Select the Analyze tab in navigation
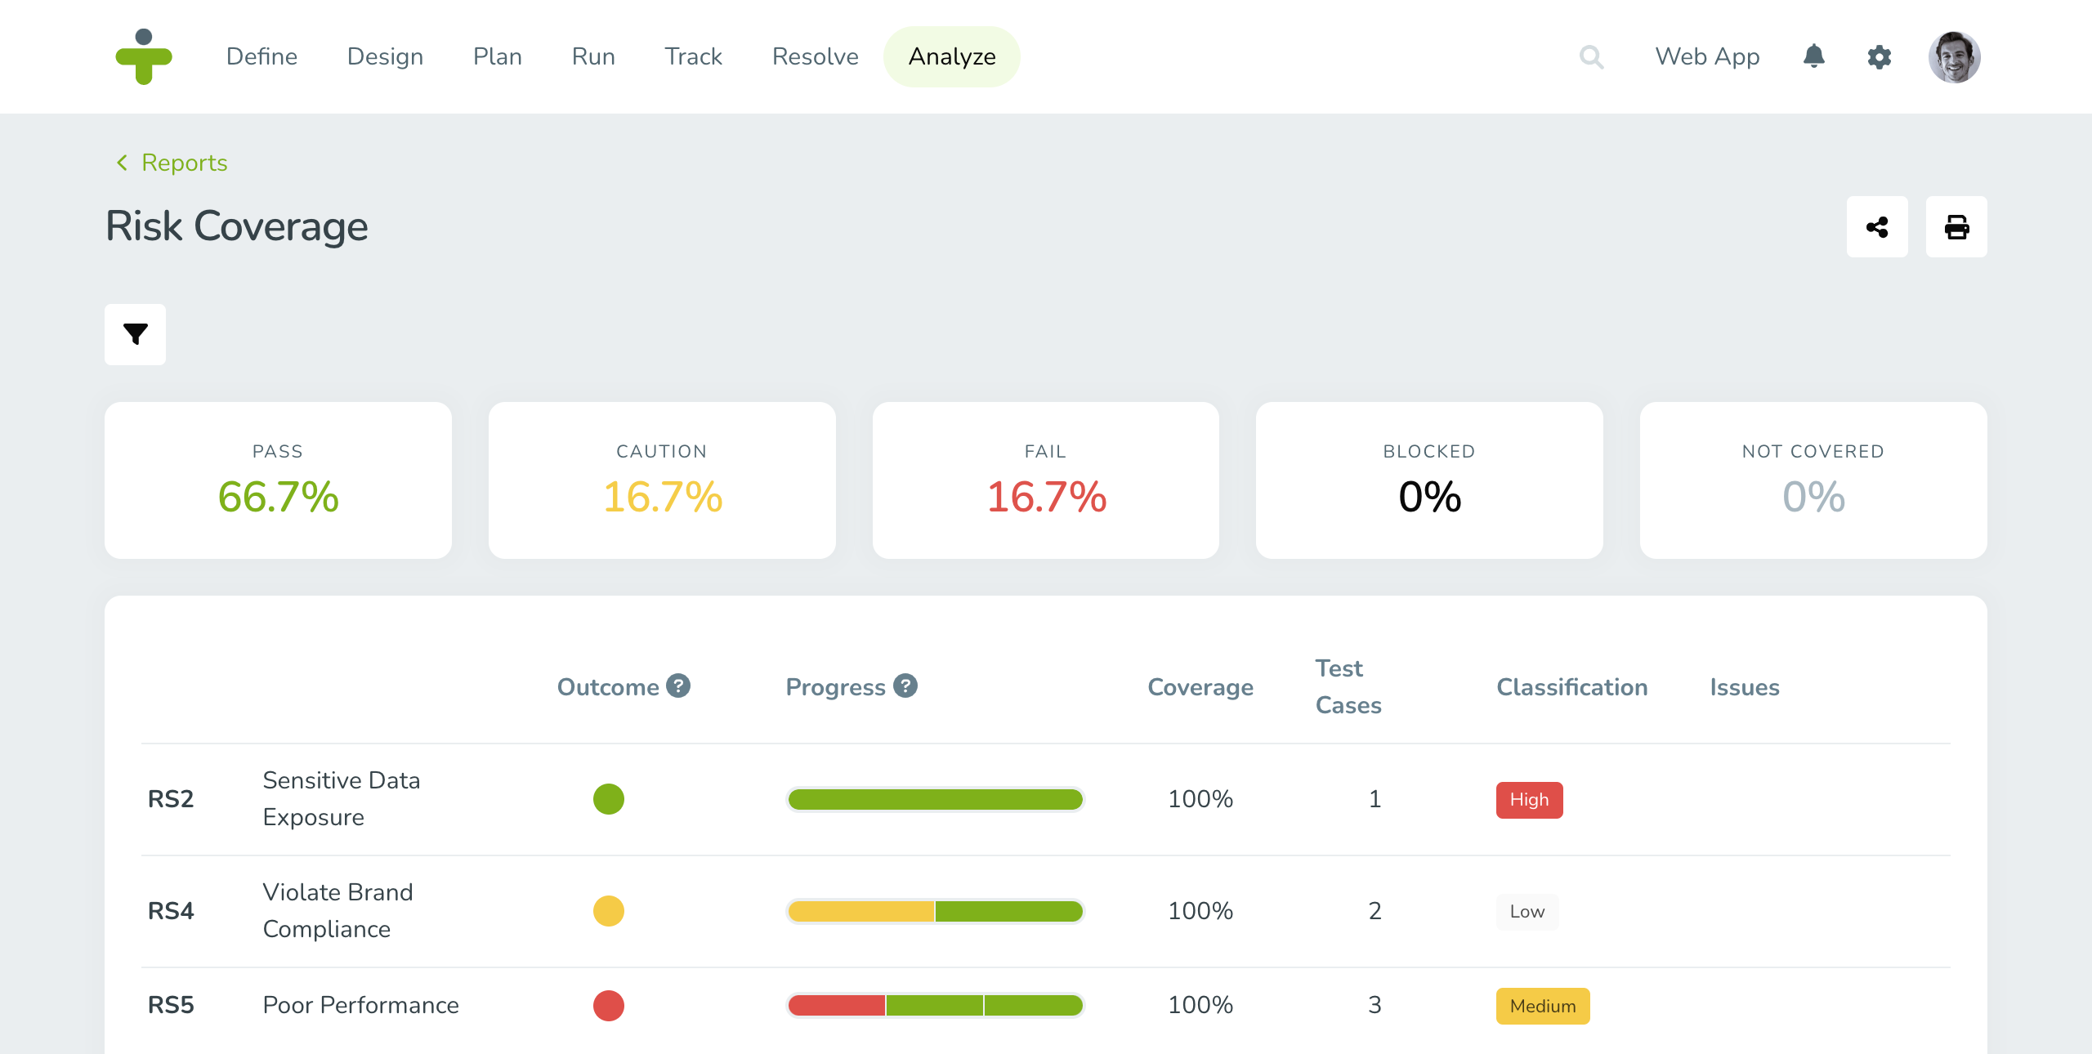The width and height of the screenshot is (2092, 1054). point(950,56)
